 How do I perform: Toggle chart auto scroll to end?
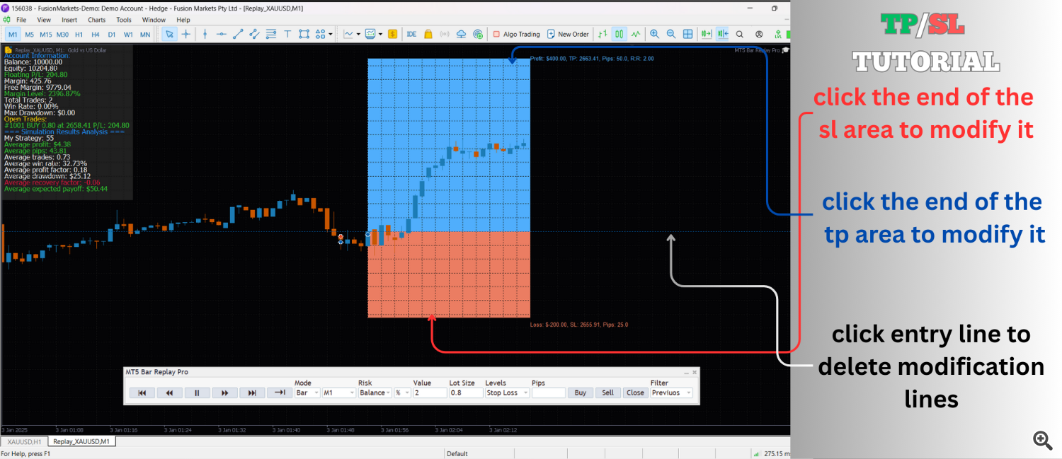[706, 34]
